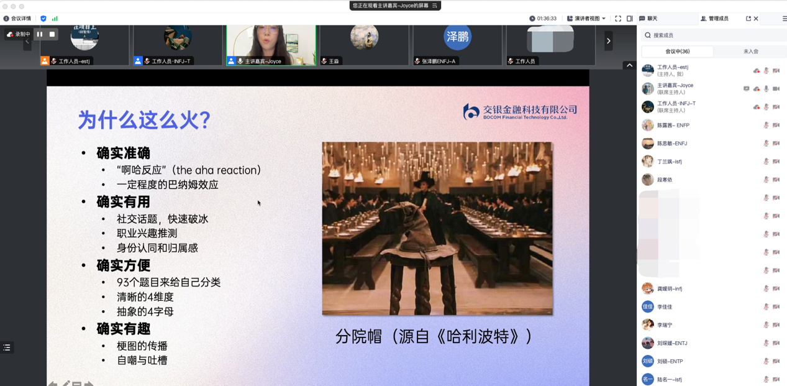Toggle camera for 丁兰飒-isfj

coord(776,162)
